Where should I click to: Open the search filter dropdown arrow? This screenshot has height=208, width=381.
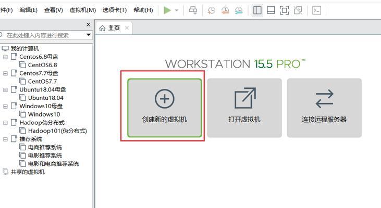89,35
